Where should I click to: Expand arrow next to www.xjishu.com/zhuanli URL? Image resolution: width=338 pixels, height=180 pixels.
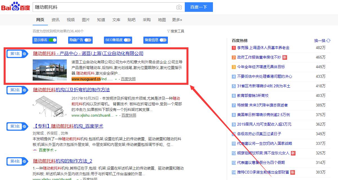click(x=116, y=115)
